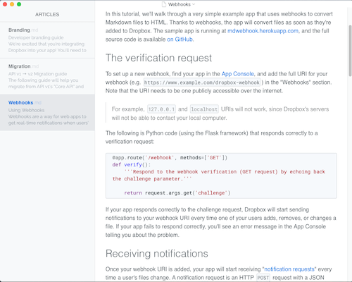Select the Webhooks article in sidebar
The image size is (352, 282).
47,113
